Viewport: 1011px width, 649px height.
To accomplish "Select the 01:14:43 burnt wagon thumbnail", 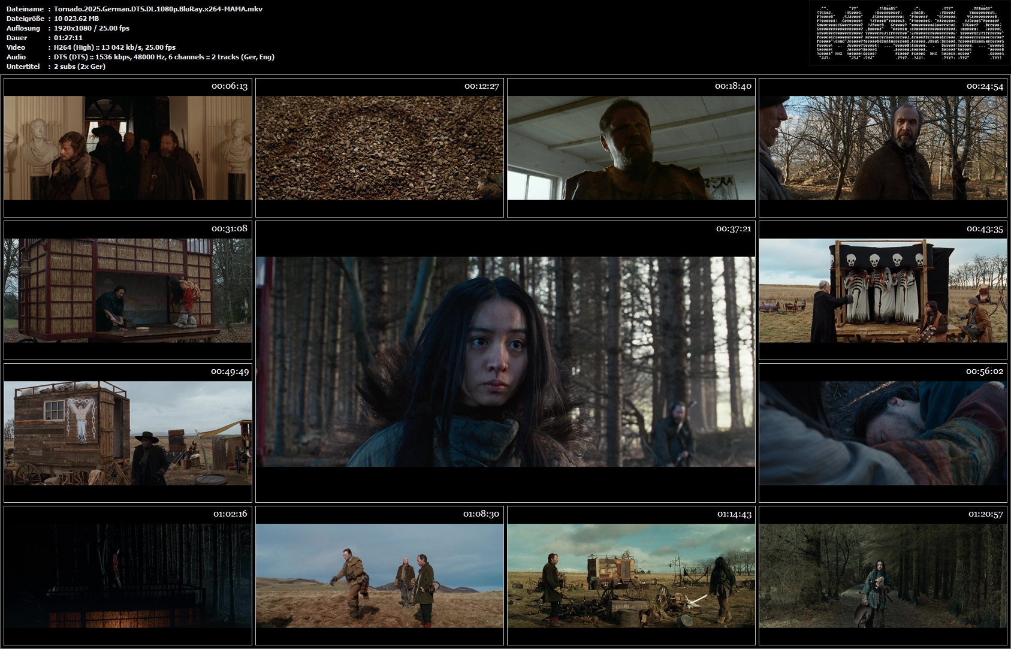I will (x=631, y=575).
